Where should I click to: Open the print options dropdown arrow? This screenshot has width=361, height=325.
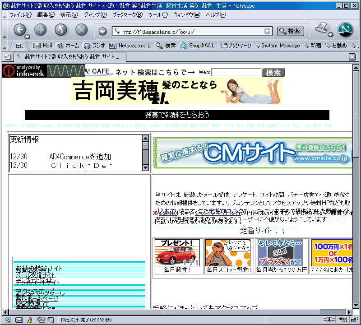[x=331, y=35]
